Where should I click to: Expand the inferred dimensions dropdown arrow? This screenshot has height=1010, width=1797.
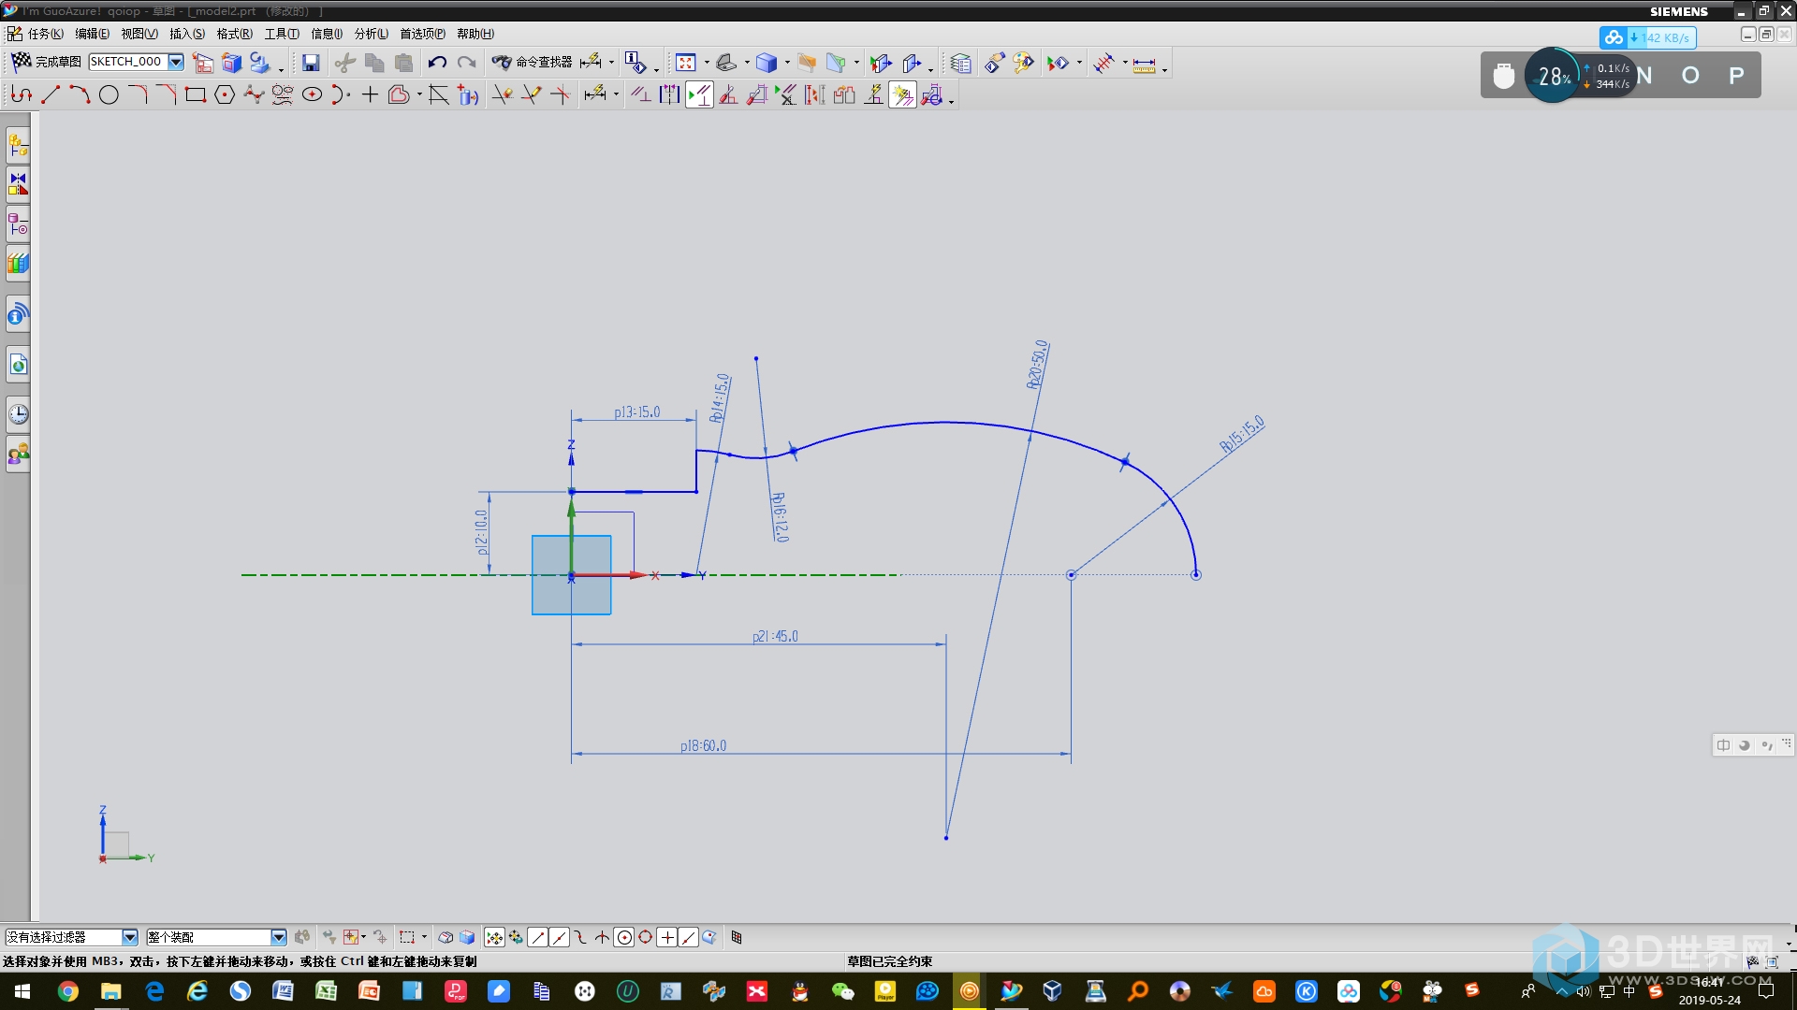coord(616,94)
